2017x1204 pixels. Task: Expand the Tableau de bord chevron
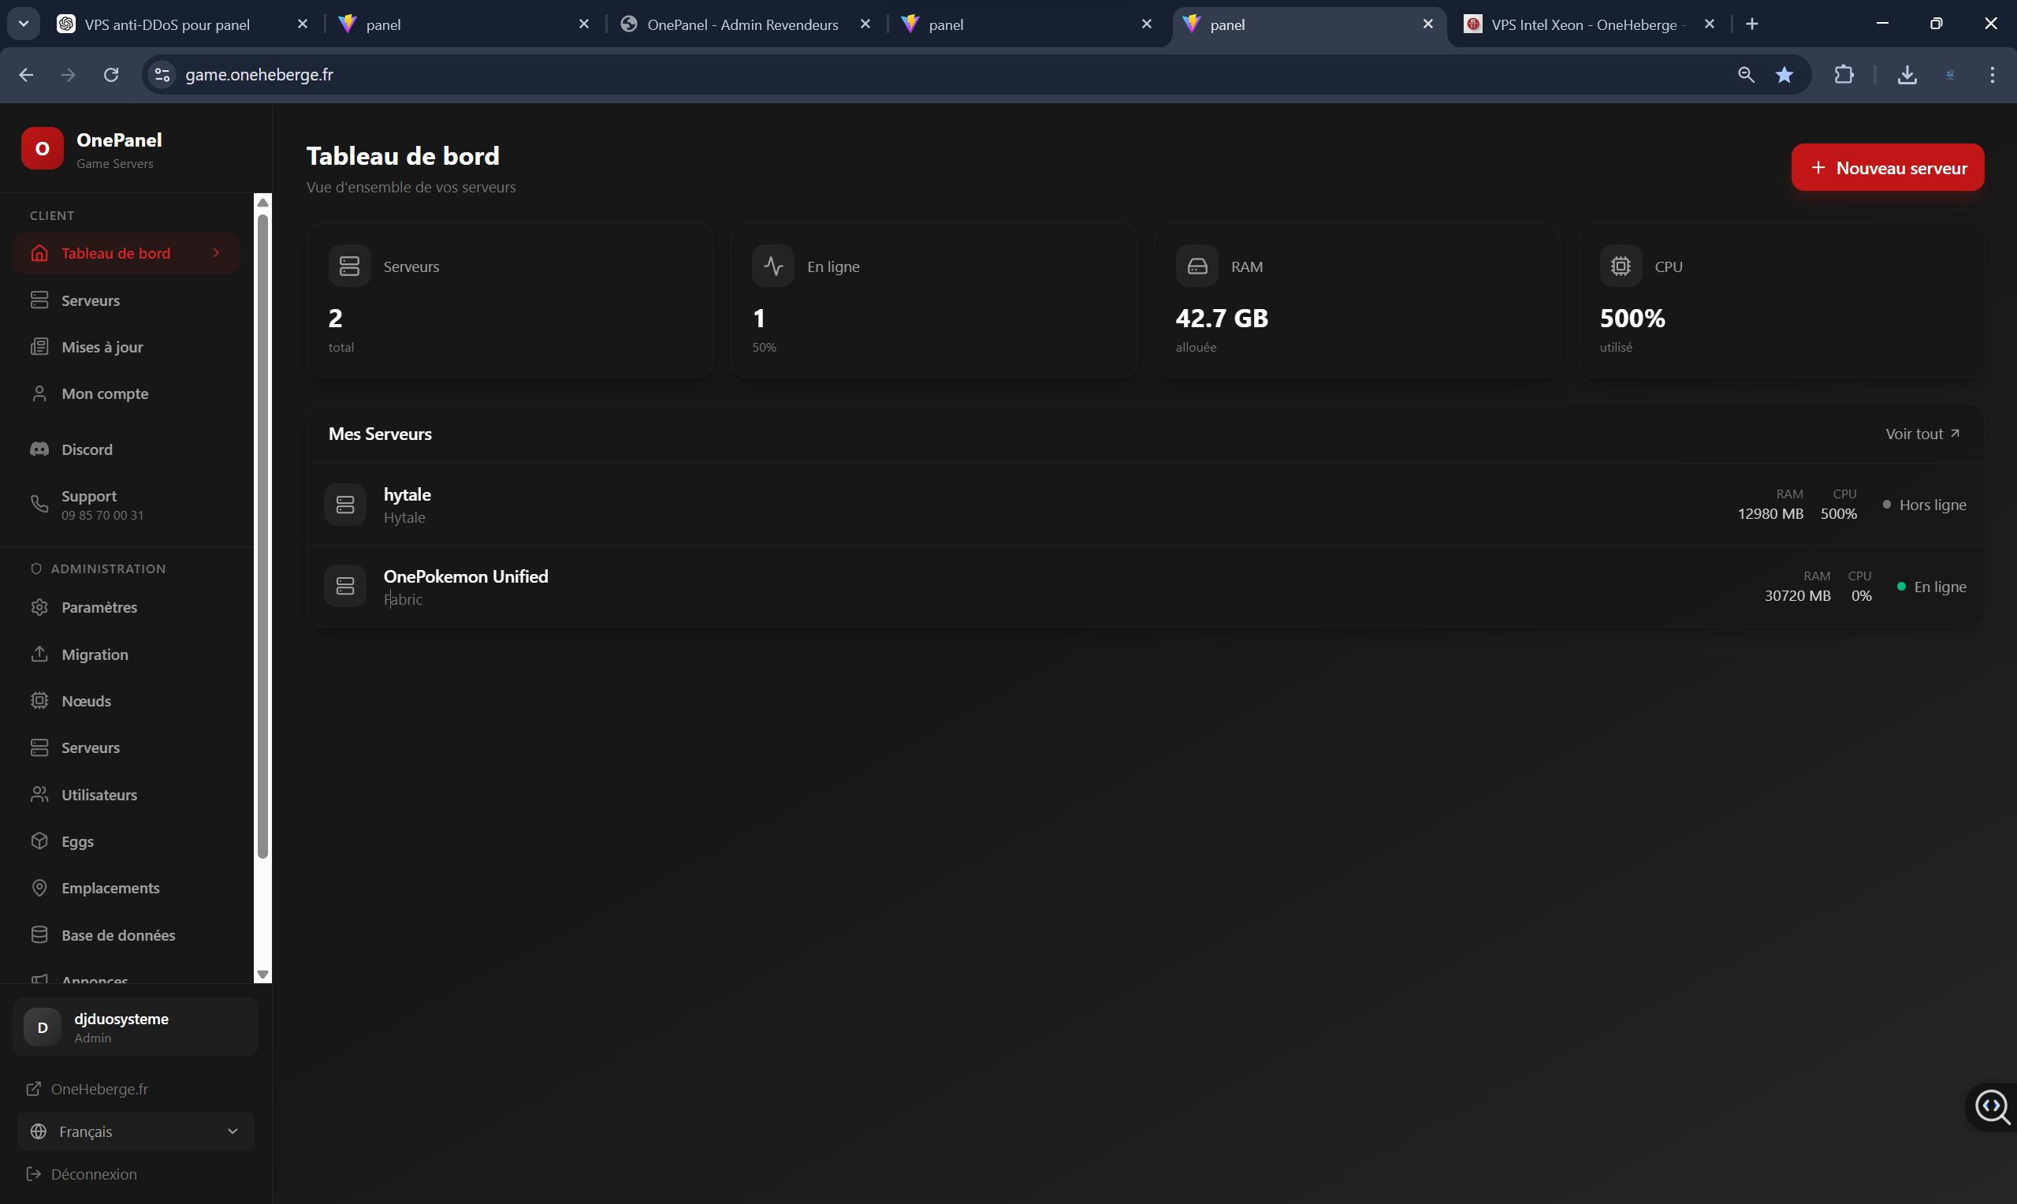coord(217,253)
